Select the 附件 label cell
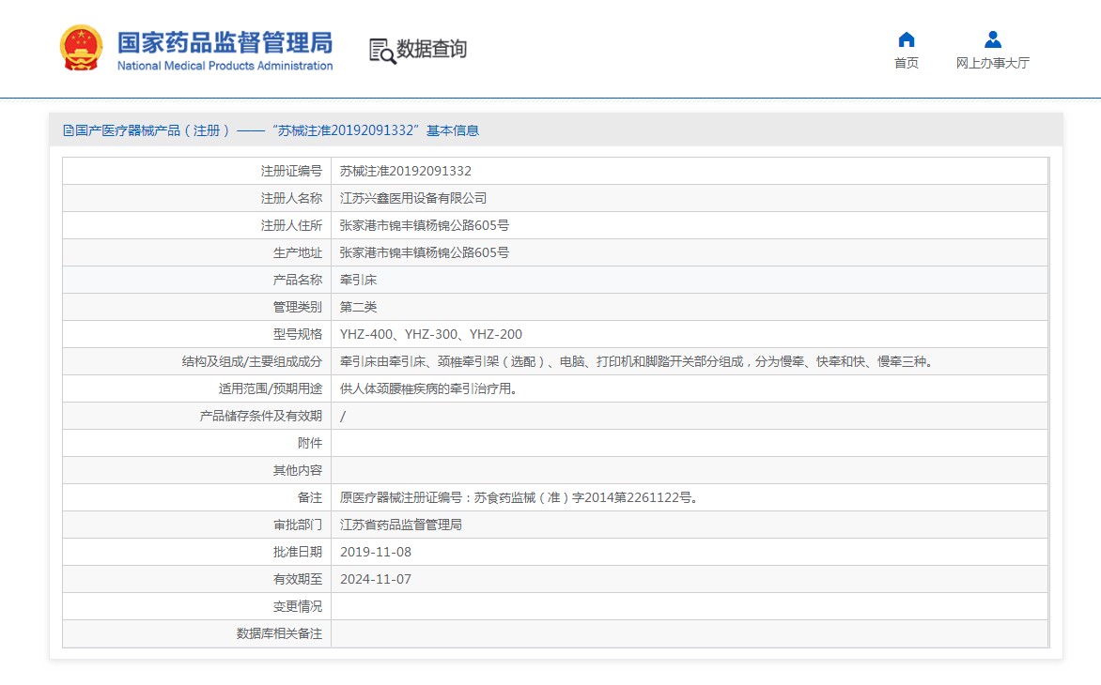This screenshot has width=1101, height=685. tap(196, 443)
